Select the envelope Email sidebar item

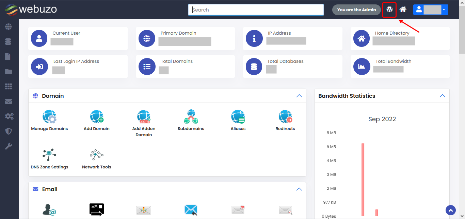(9, 102)
